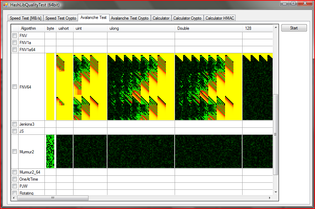Image resolution: width=315 pixels, height=209 pixels.
Task: Click the horizontal scrollbar left arrow
Action: pyautogui.click(x=14, y=198)
